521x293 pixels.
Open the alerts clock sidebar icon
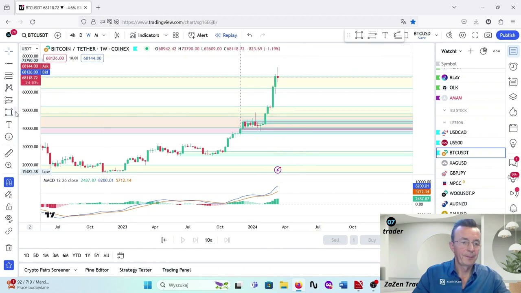513,66
